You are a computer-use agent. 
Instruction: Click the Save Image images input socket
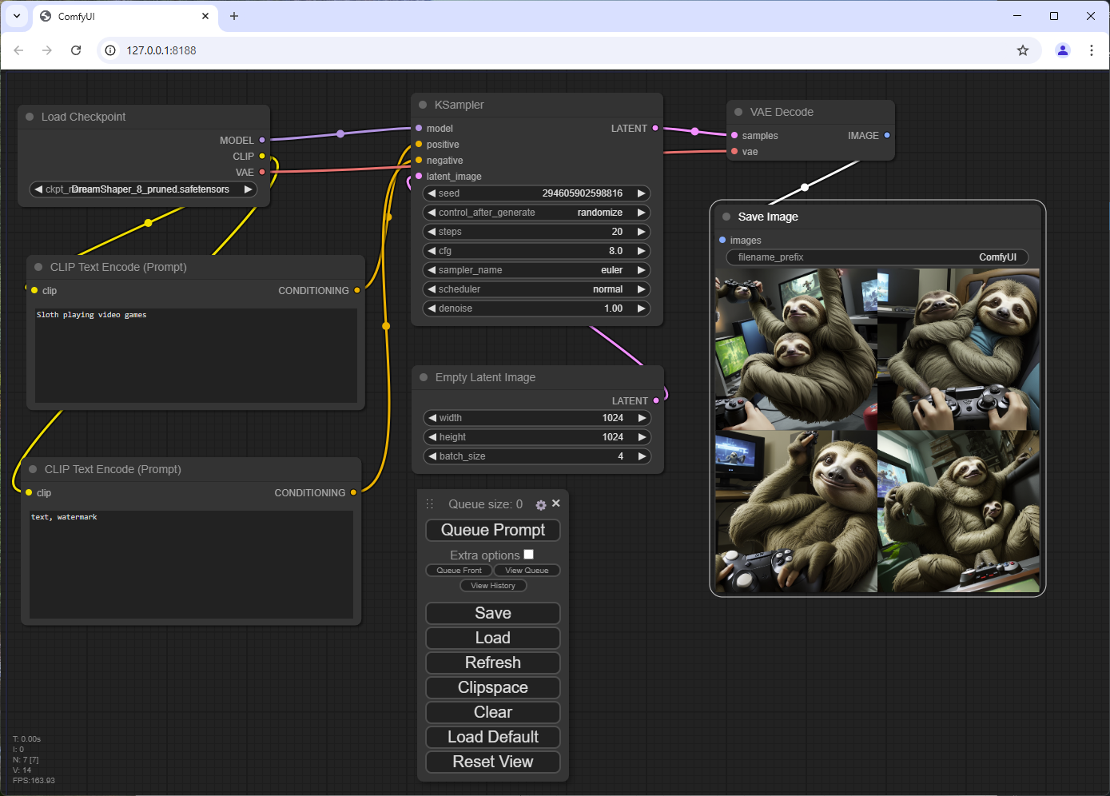[722, 240]
